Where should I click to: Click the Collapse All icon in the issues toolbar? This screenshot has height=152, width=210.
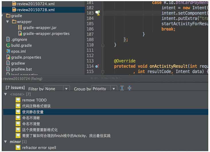click(129, 88)
